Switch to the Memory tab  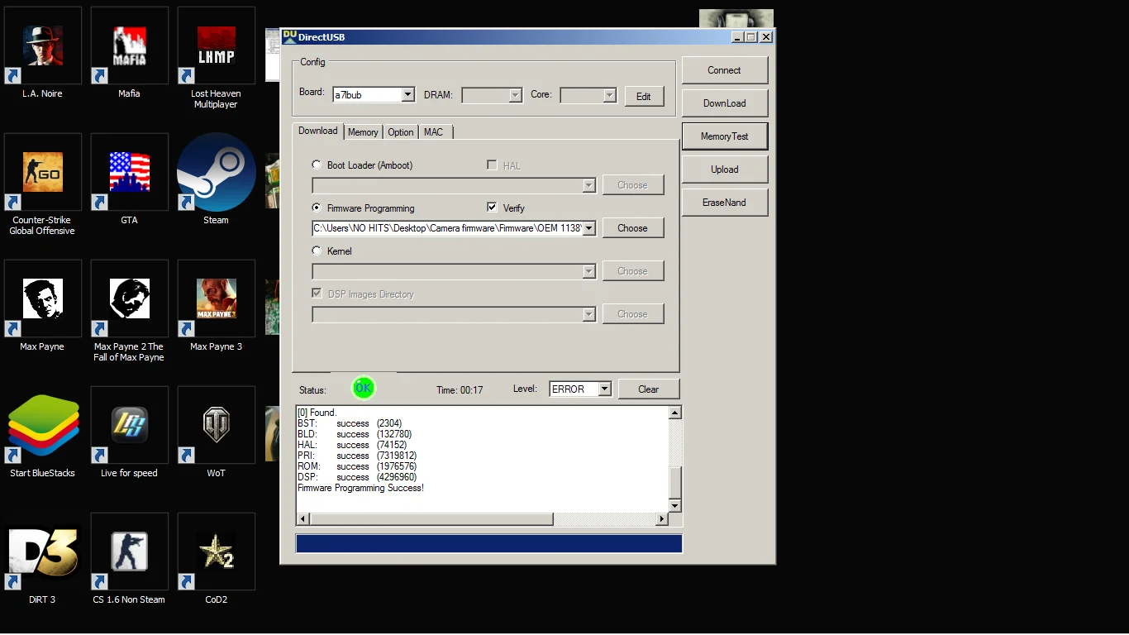(x=363, y=132)
